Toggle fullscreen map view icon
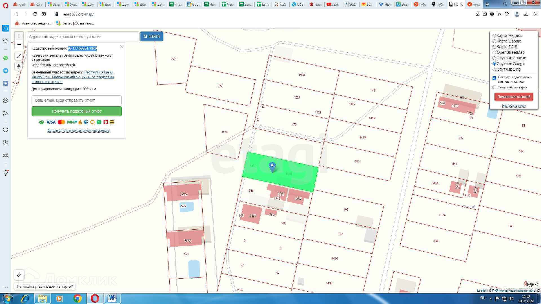The height and width of the screenshot is (304, 541). pyautogui.click(x=19, y=56)
